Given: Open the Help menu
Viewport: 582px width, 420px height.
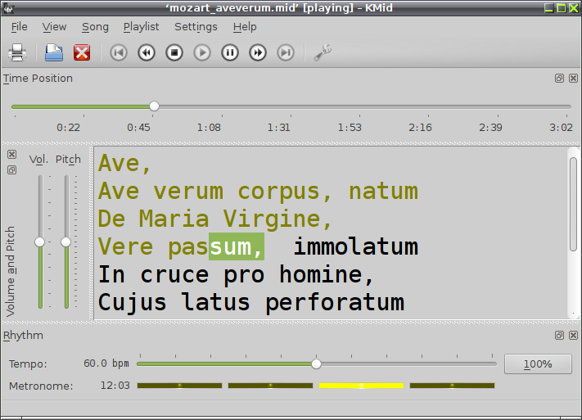Looking at the screenshot, I should pyautogui.click(x=245, y=27).
